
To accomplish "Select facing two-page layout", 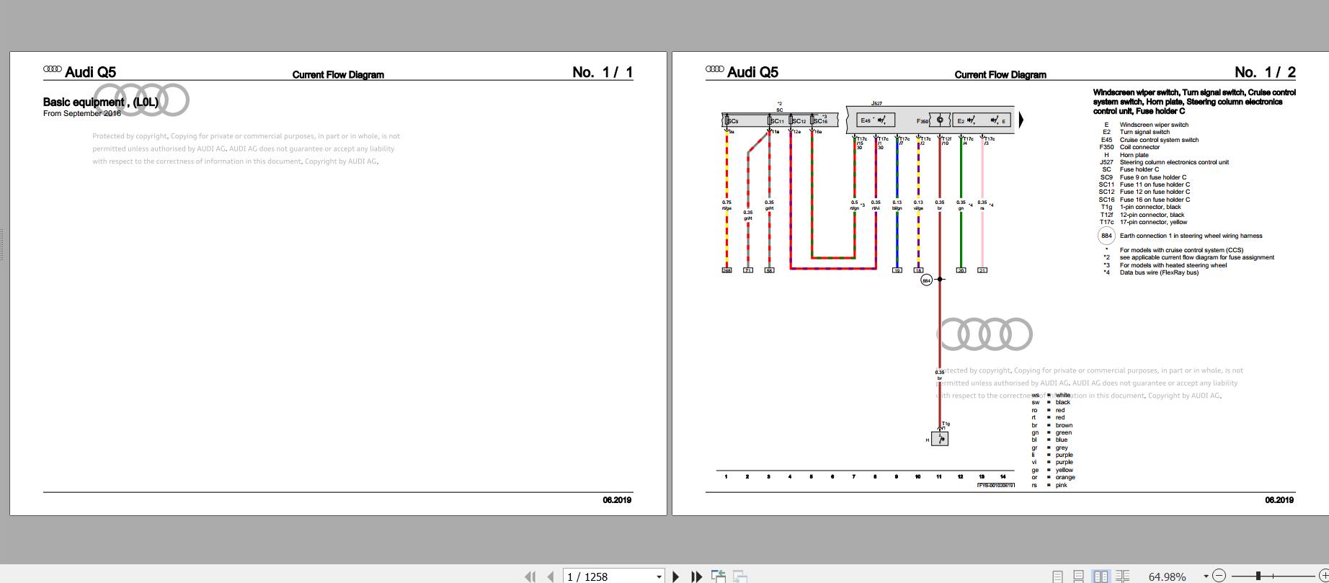I will pos(1101,576).
